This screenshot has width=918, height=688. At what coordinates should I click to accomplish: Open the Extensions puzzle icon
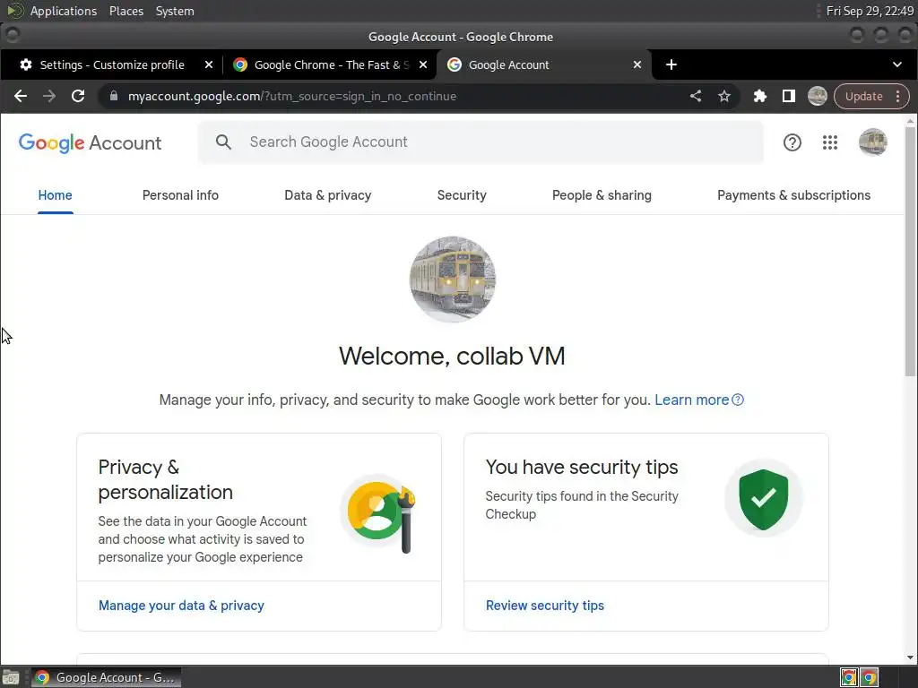pos(760,96)
